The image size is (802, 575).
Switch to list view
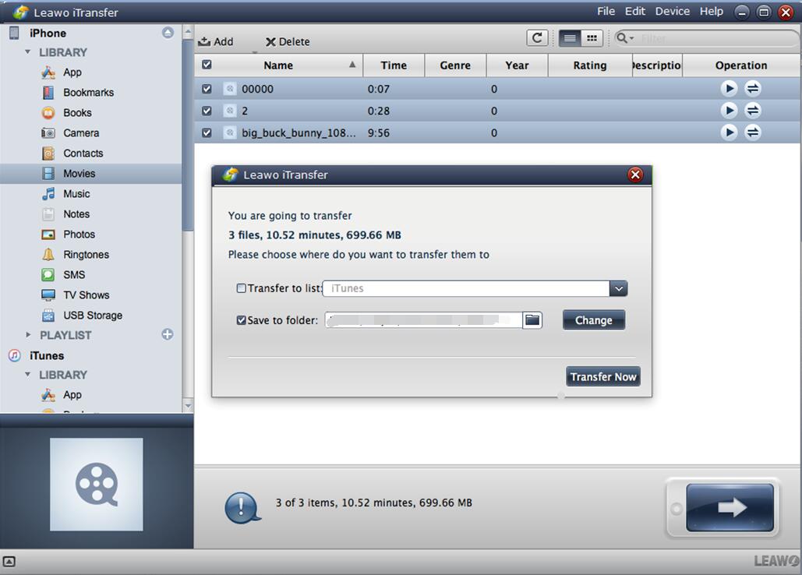[x=570, y=38]
